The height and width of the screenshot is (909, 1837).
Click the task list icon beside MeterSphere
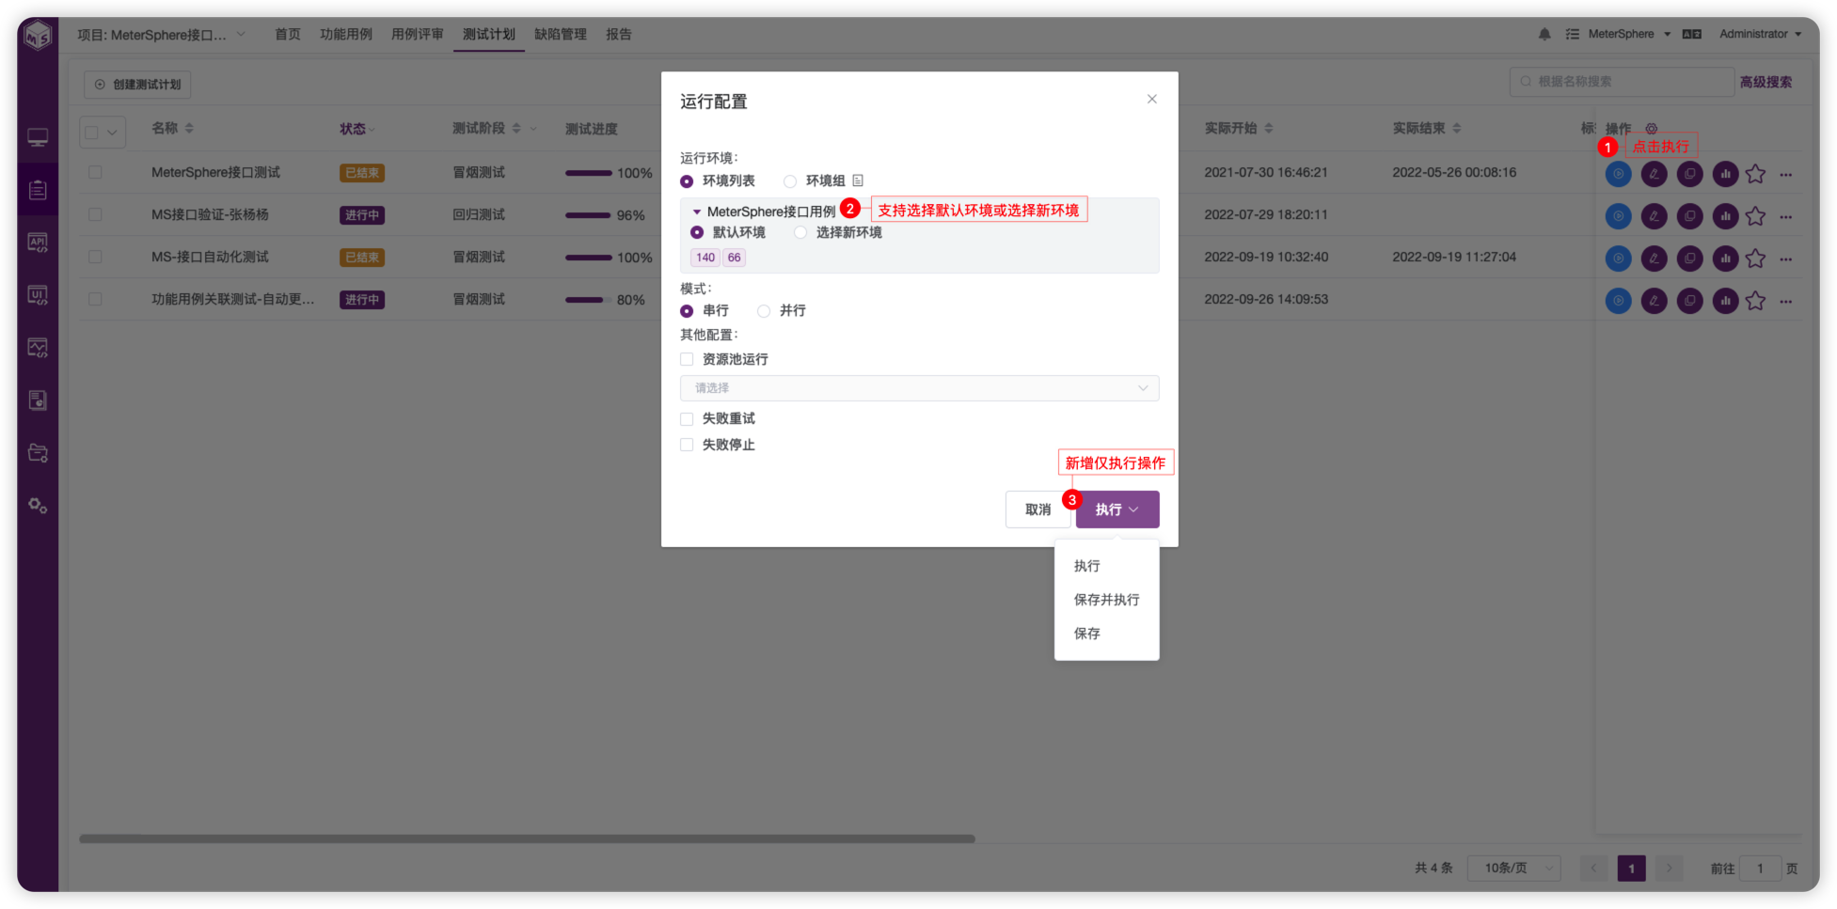click(1573, 34)
